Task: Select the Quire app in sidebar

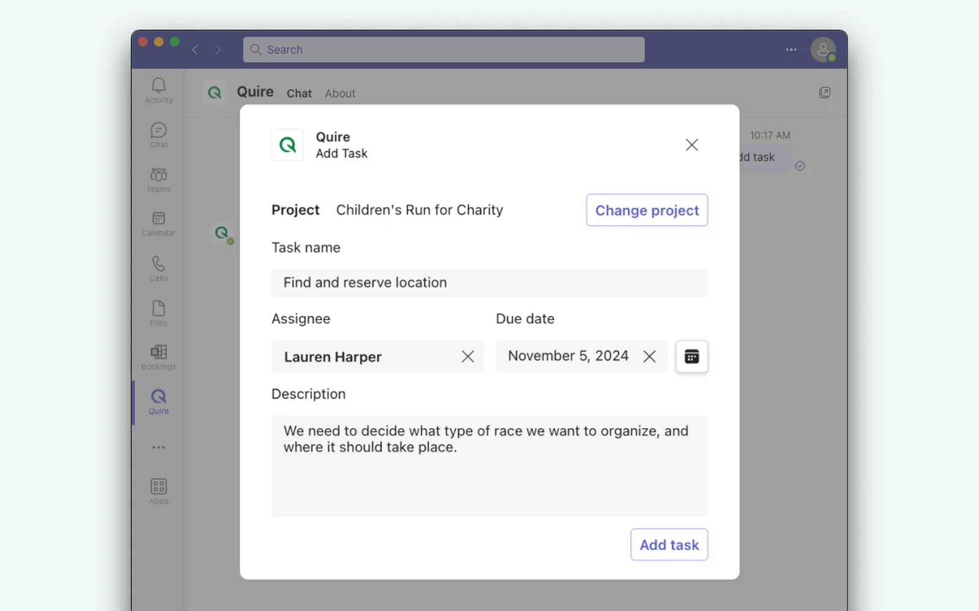Action: 158,403
